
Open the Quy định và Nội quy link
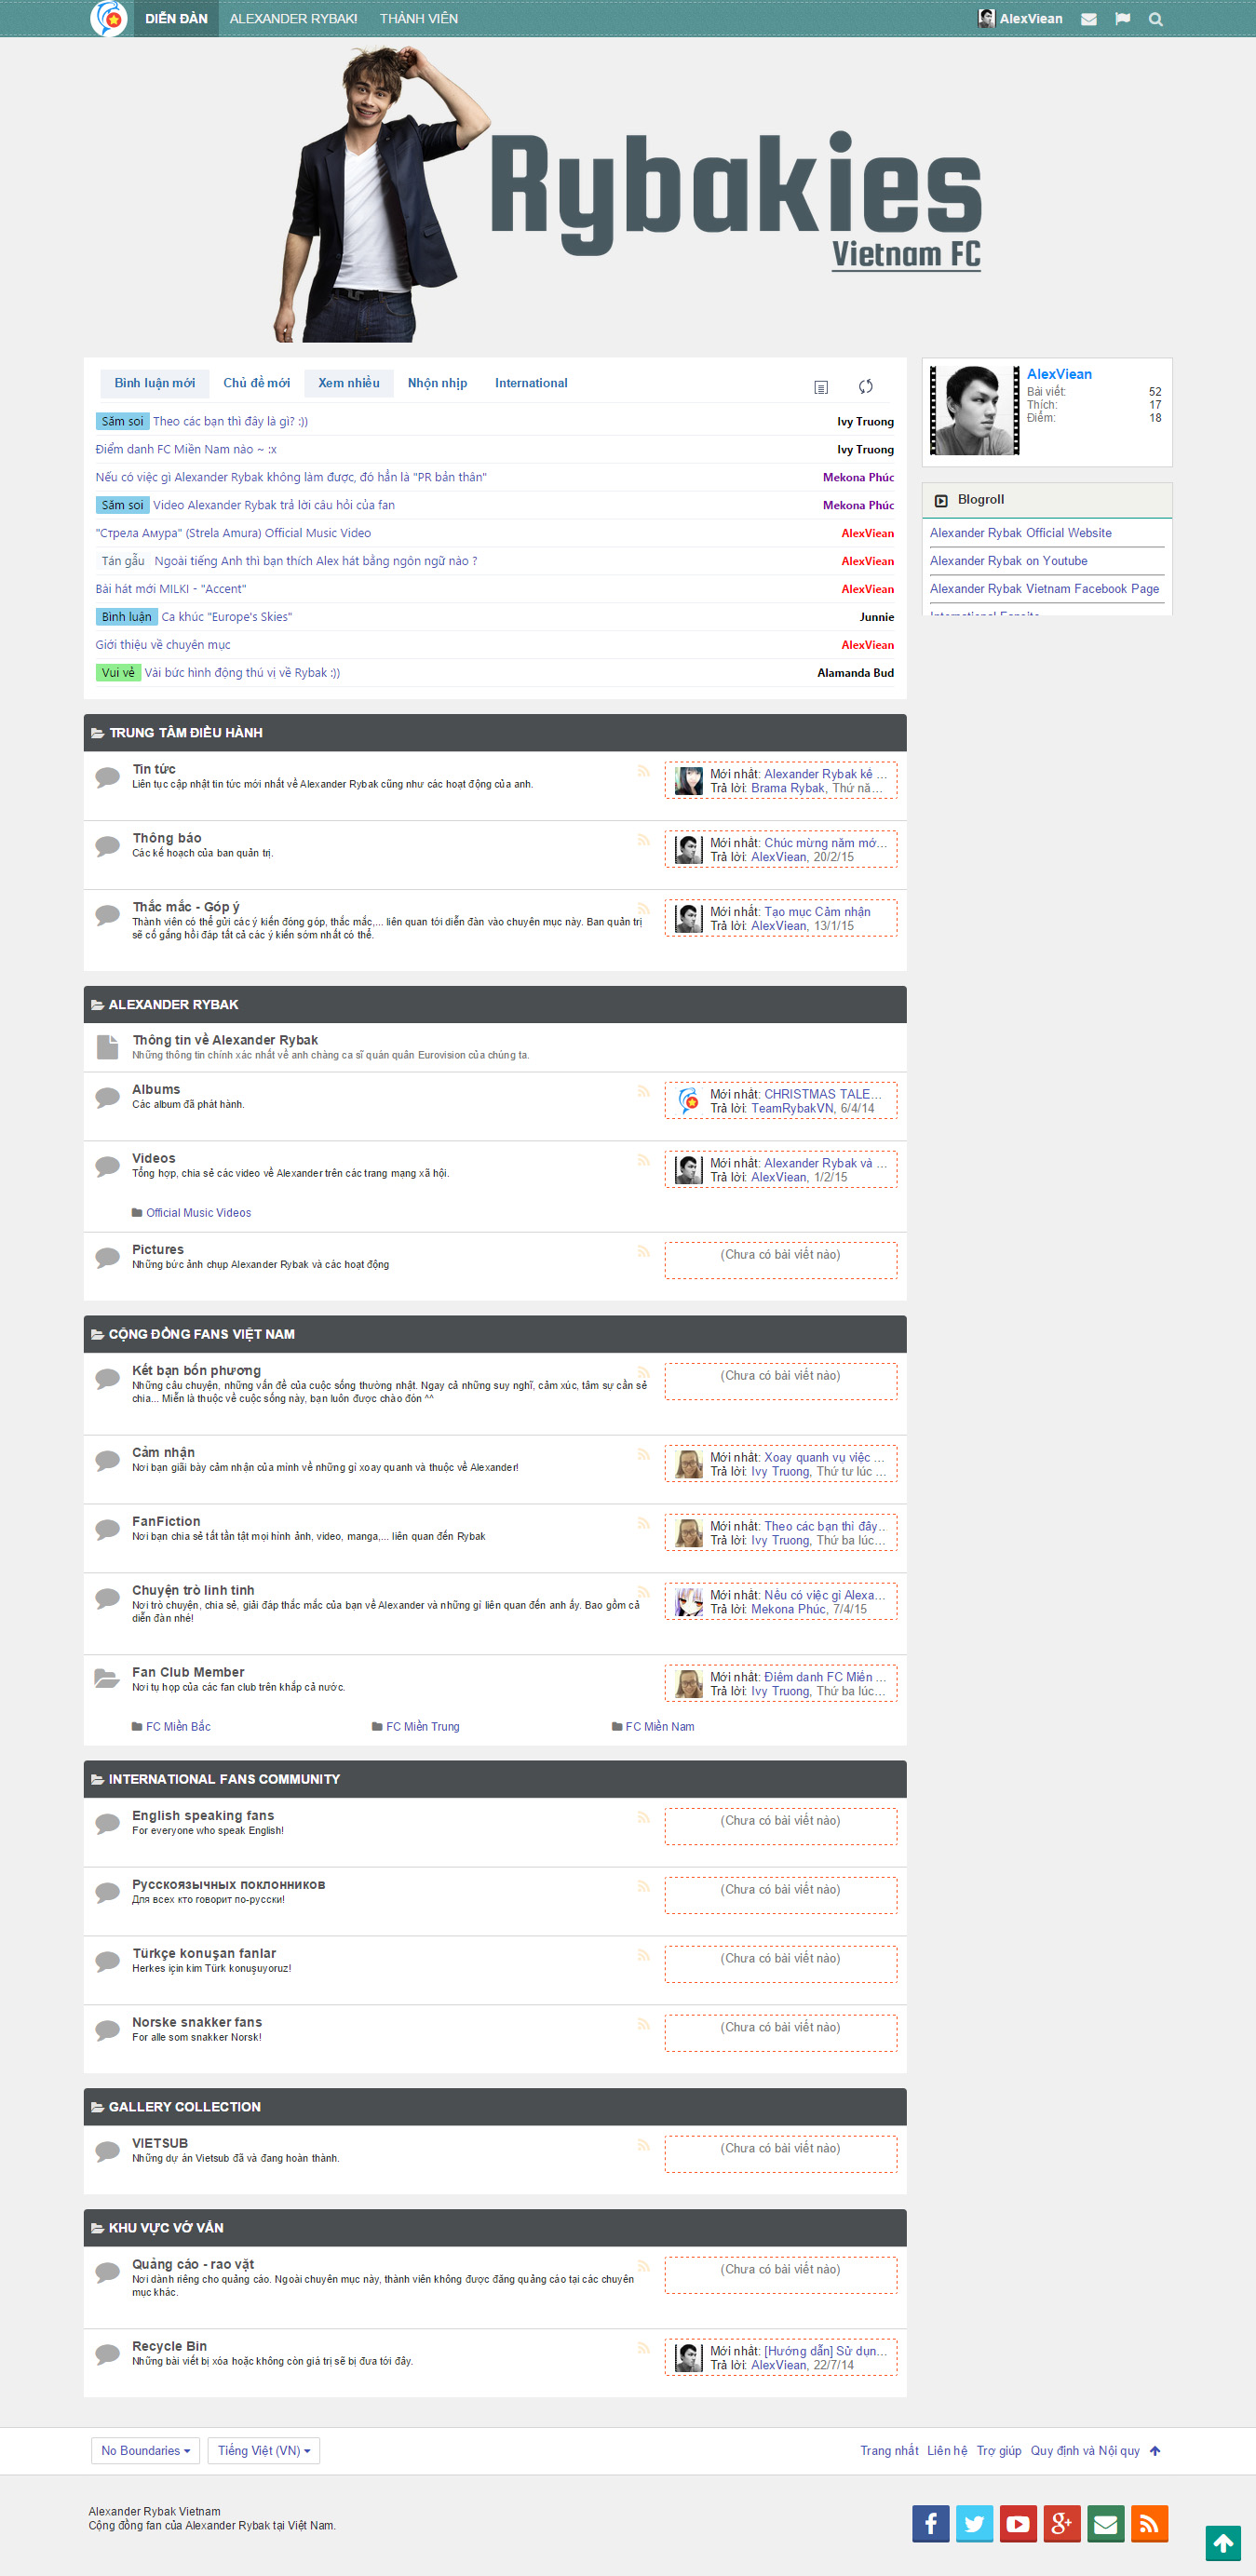point(1084,2451)
